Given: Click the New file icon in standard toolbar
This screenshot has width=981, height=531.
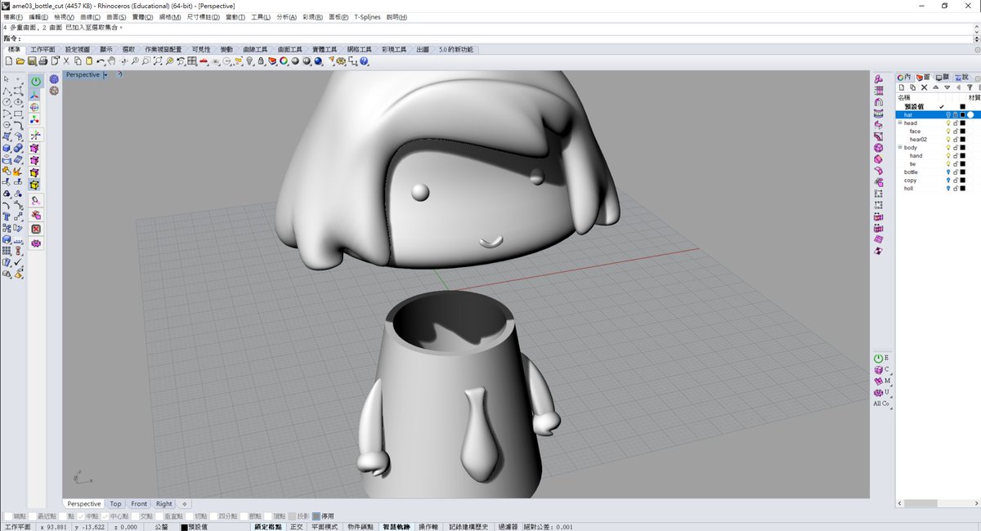Looking at the screenshot, I should click(x=9, y=60).
